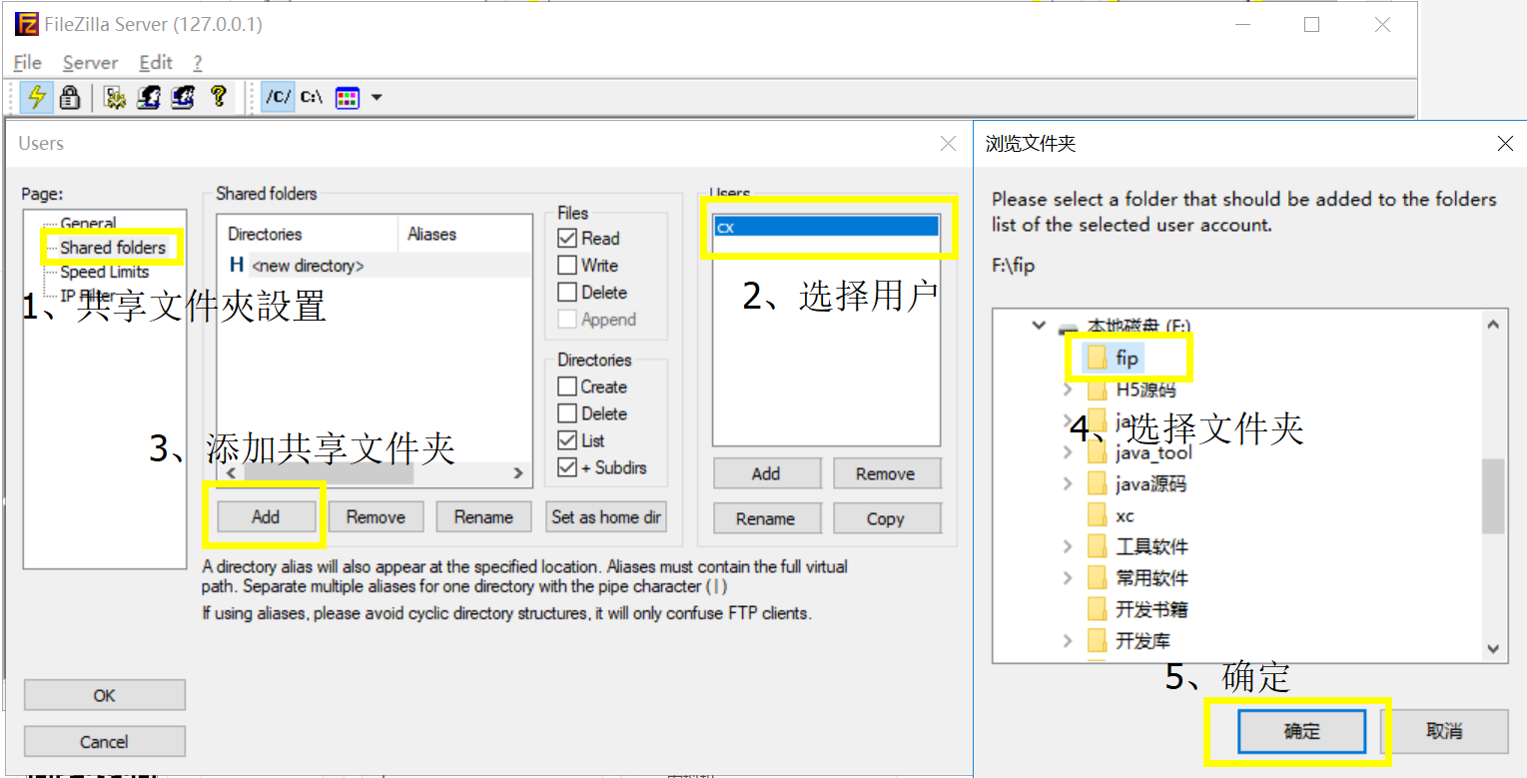Toggle the Directories List checkbox
Image resolution: width=1527 pixels, height=778 pixels.
point(567,440)
